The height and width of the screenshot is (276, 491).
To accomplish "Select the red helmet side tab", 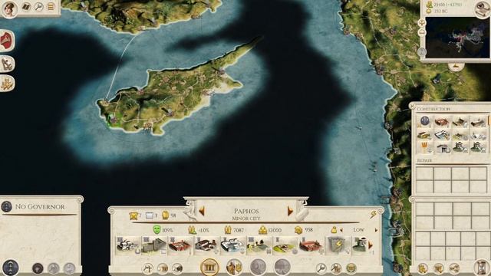I will pyautogui.click(x=7, y=41).
